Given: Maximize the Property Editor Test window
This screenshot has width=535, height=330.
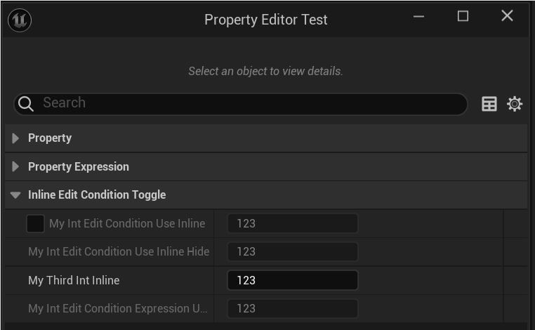Looking at the screenshot, I should [x=463, y=17].
